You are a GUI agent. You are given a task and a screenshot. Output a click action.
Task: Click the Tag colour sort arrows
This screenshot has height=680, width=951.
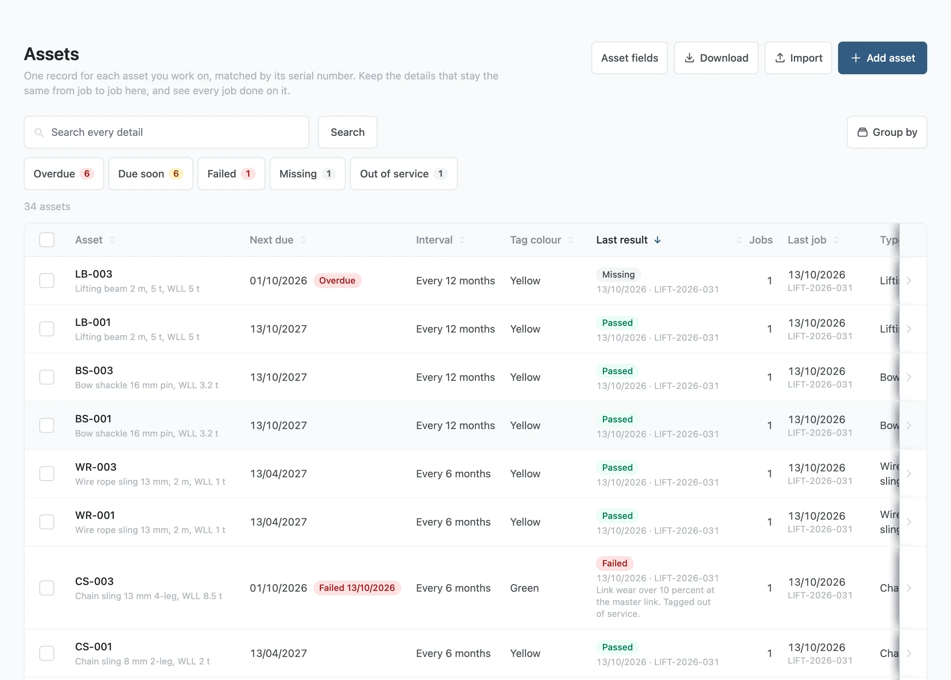pyautogui.click(x=571, y=240)
